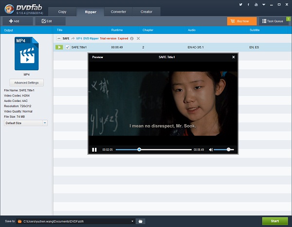
Task: Click the preview video frame
Action: (x=163, y=104)
